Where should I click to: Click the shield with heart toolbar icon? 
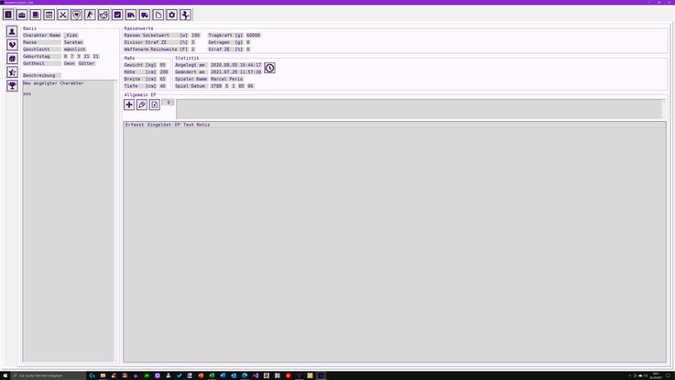pyautogui.click(x=76, y=15)
